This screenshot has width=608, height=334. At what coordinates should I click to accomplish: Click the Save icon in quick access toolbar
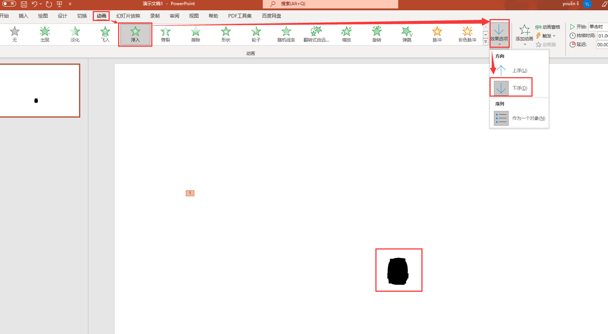(x=24, y=4)
